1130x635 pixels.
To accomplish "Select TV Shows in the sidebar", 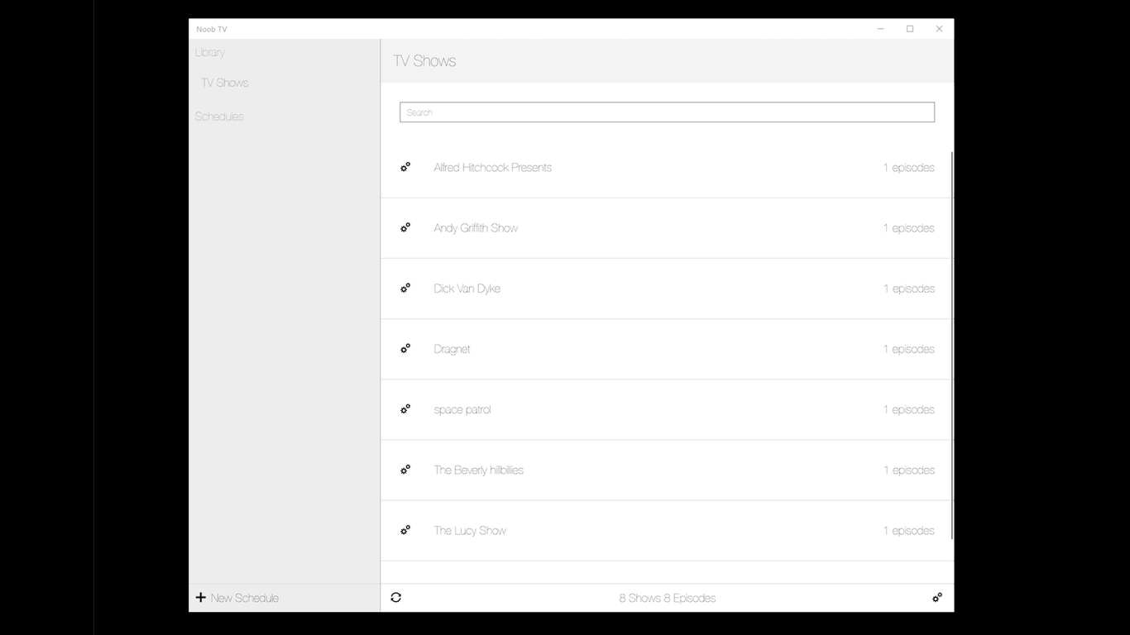I will [x=225, y=83].
